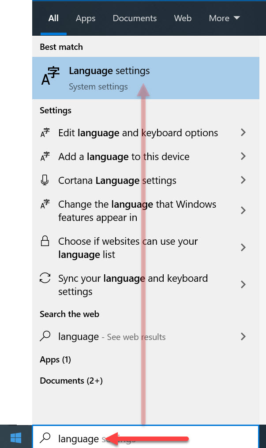266x448 pixels.
Task: Click the Add a language icon
Action: [x=45, y=157]
